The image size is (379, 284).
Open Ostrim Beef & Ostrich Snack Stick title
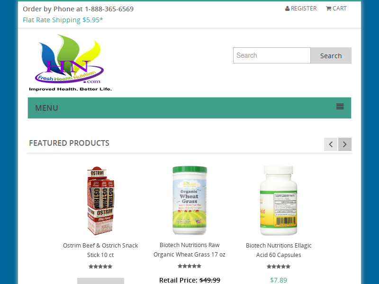[x=100, y=250]
